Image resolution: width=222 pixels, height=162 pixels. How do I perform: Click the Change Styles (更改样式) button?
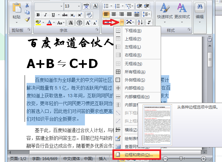(x=182, y=13)
